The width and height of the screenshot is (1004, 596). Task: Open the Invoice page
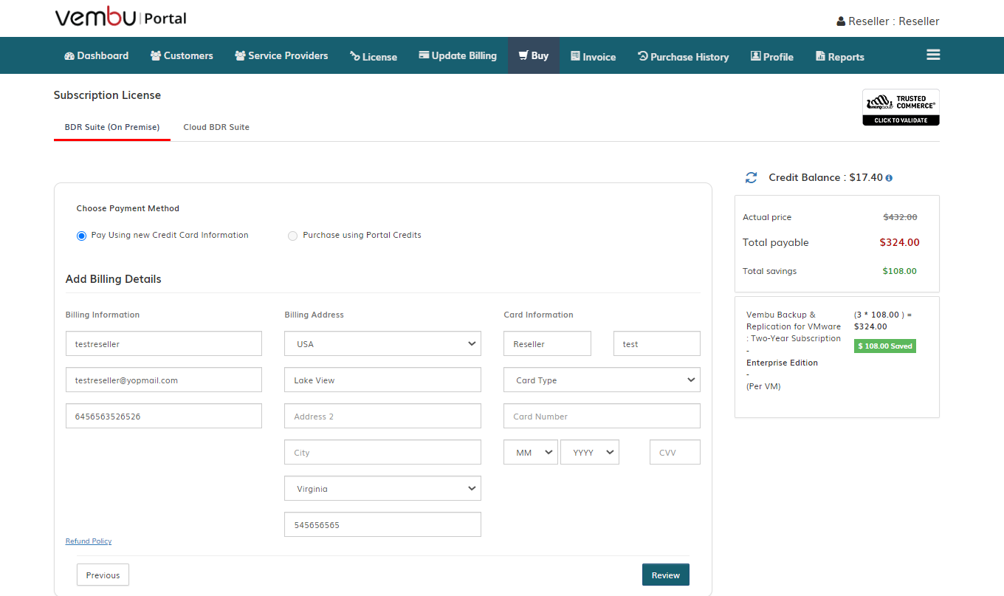[x=593, y=56]
